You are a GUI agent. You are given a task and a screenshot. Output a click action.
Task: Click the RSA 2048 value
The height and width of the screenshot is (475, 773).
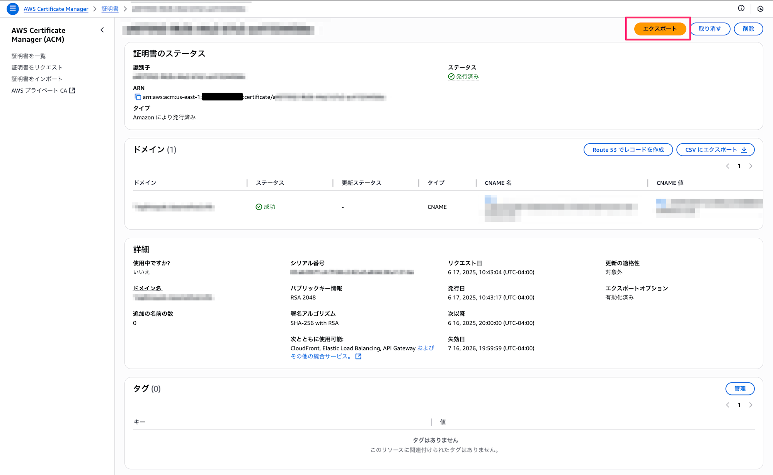[303, 298]
